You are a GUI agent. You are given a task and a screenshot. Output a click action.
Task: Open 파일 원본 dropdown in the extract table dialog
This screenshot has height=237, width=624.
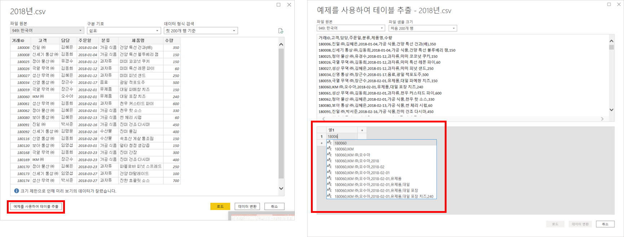tap(351, 28)
